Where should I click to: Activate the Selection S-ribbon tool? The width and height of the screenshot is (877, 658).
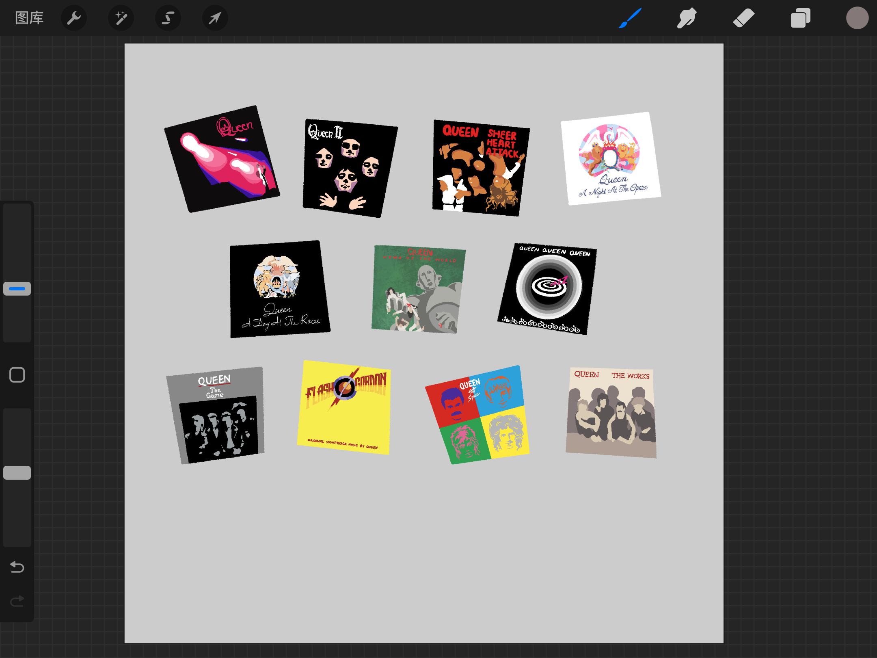click(x=168, y=18)
